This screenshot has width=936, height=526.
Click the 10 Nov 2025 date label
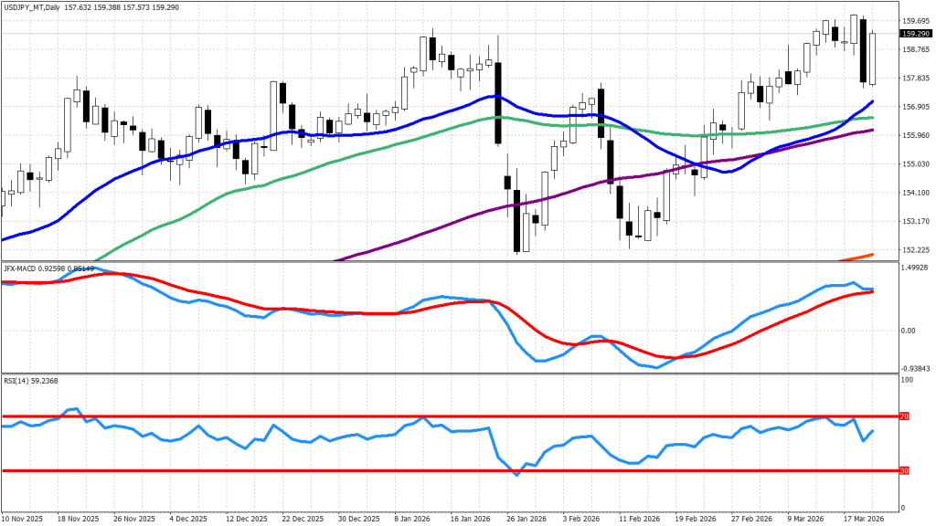pos(22,517)
